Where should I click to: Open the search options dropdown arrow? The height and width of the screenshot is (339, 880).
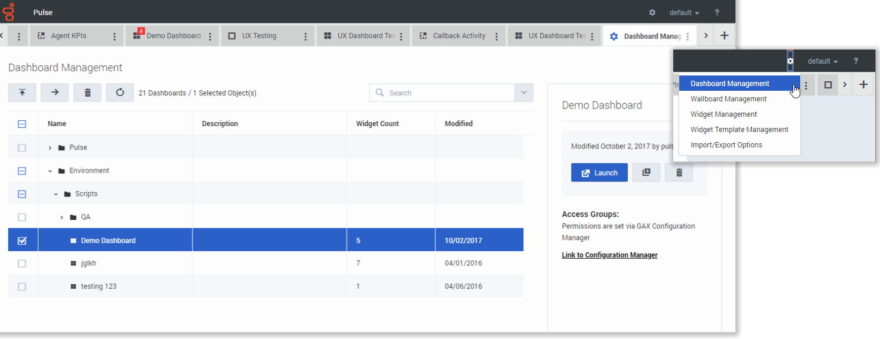pyautogui.click(x=524, y=93)
